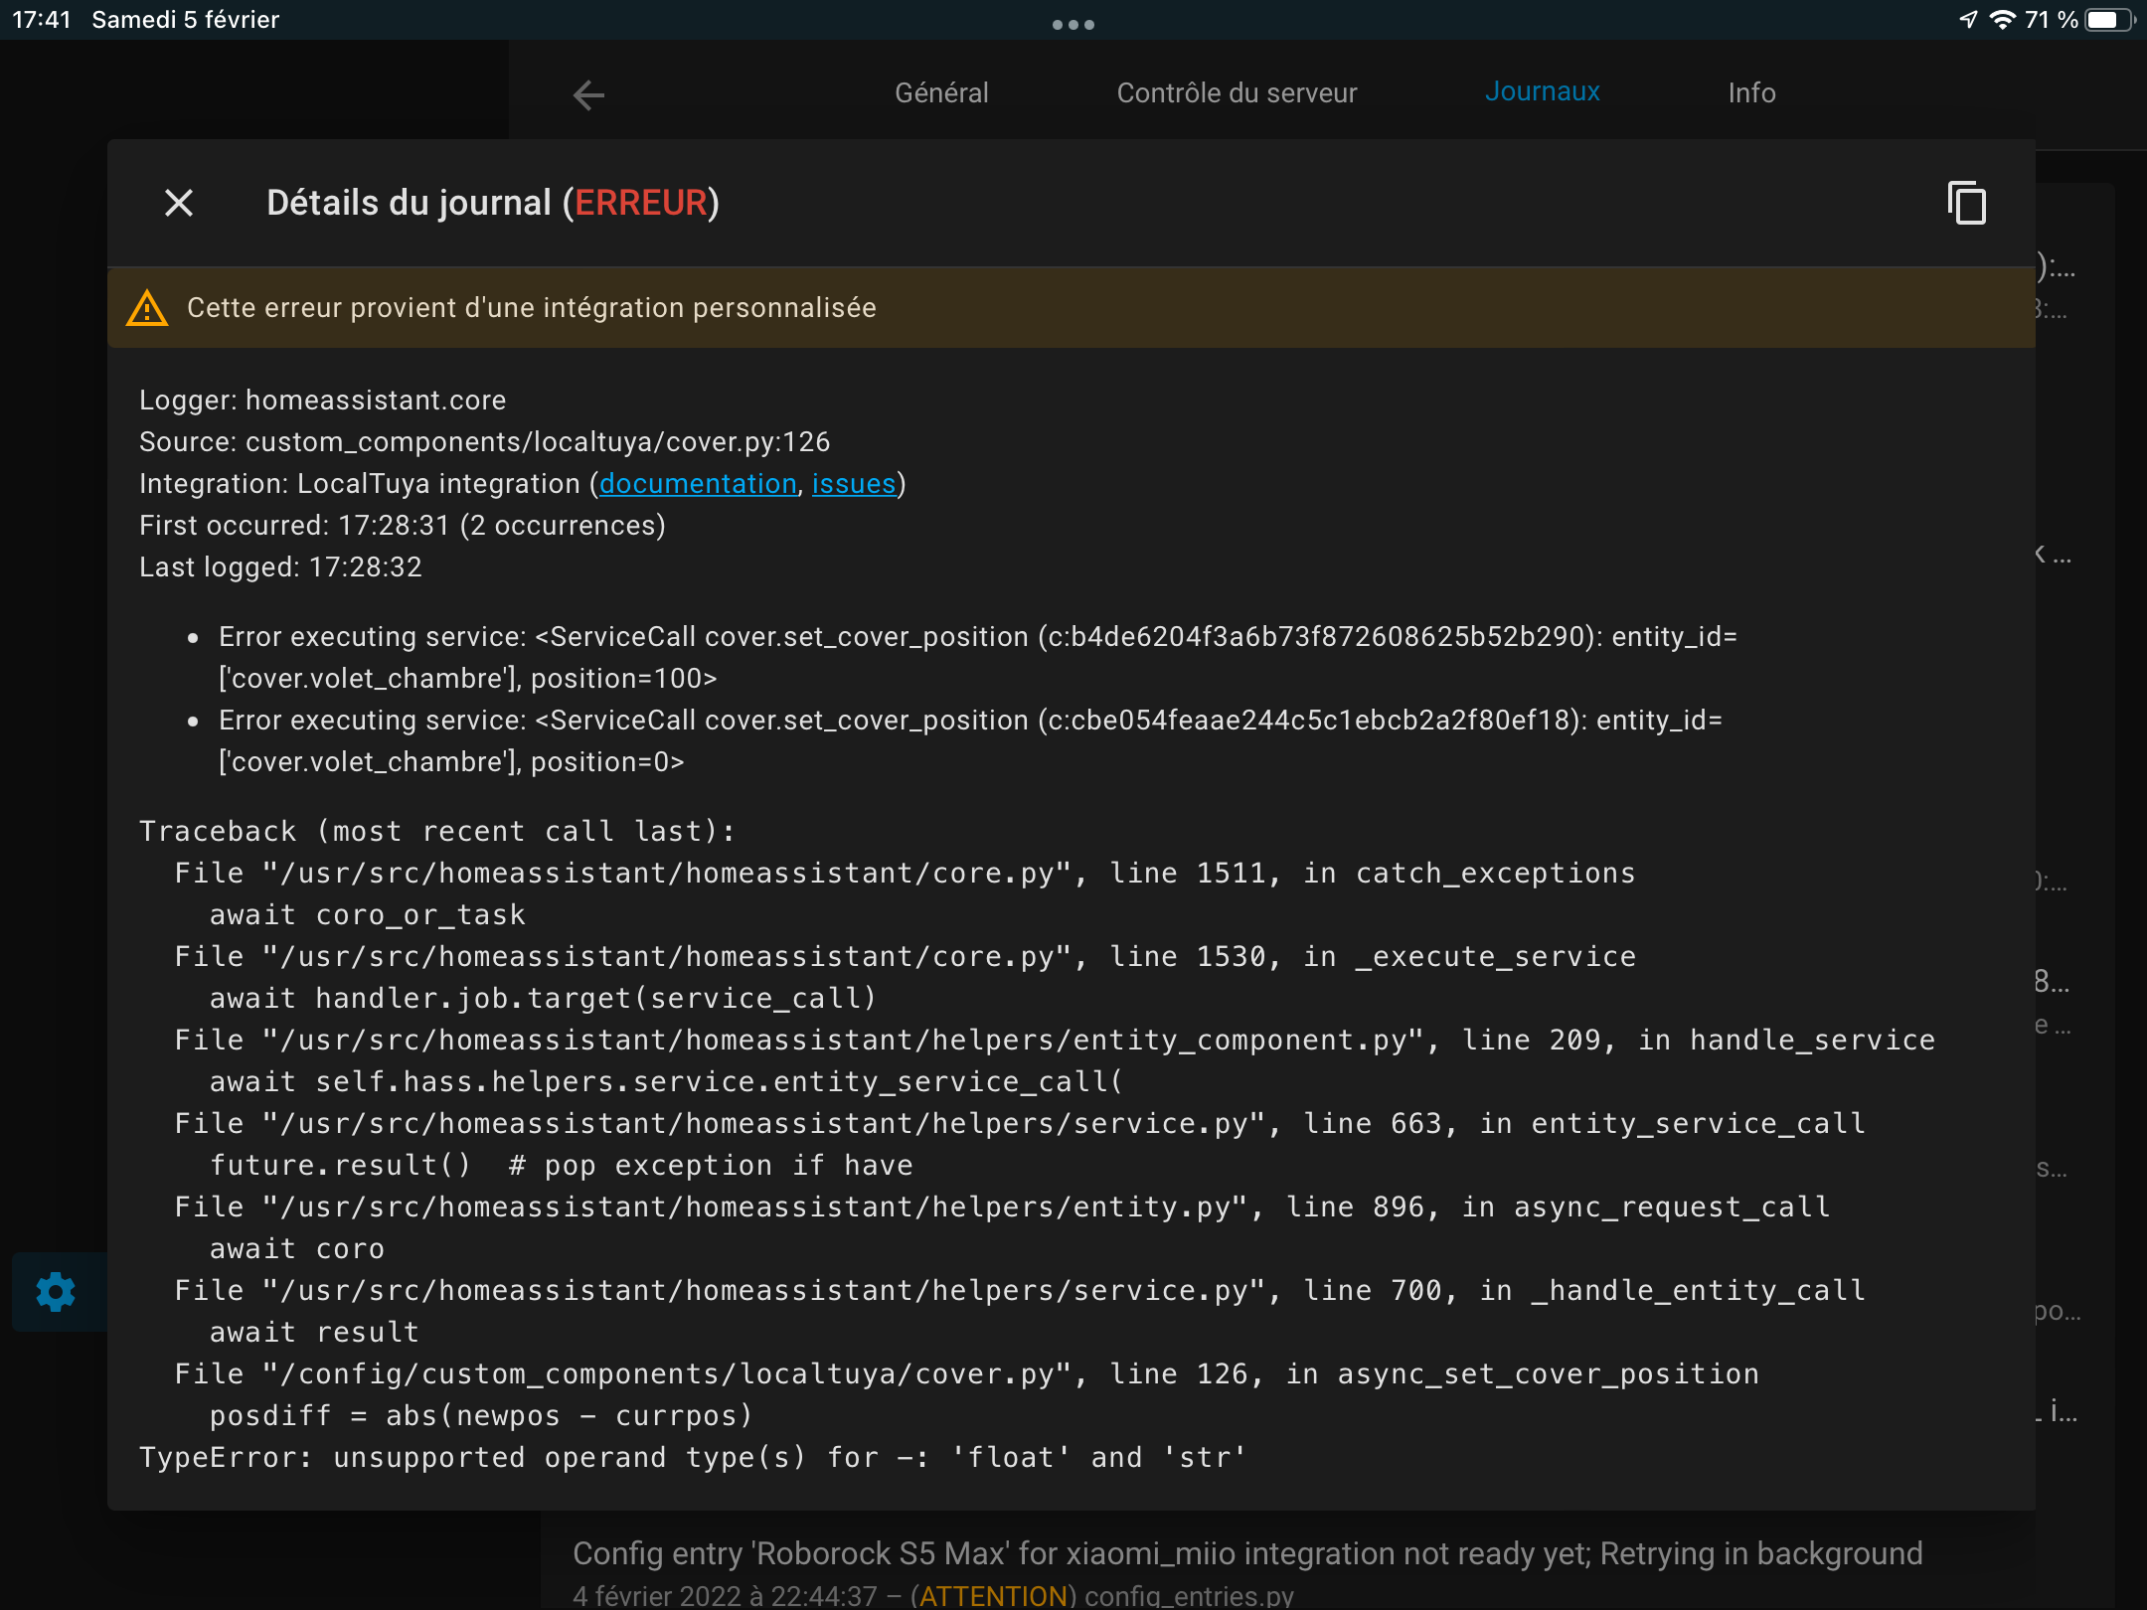The image size is (2147, 1610).
Task: Open the Info tab
Action: coord(1751,92)
